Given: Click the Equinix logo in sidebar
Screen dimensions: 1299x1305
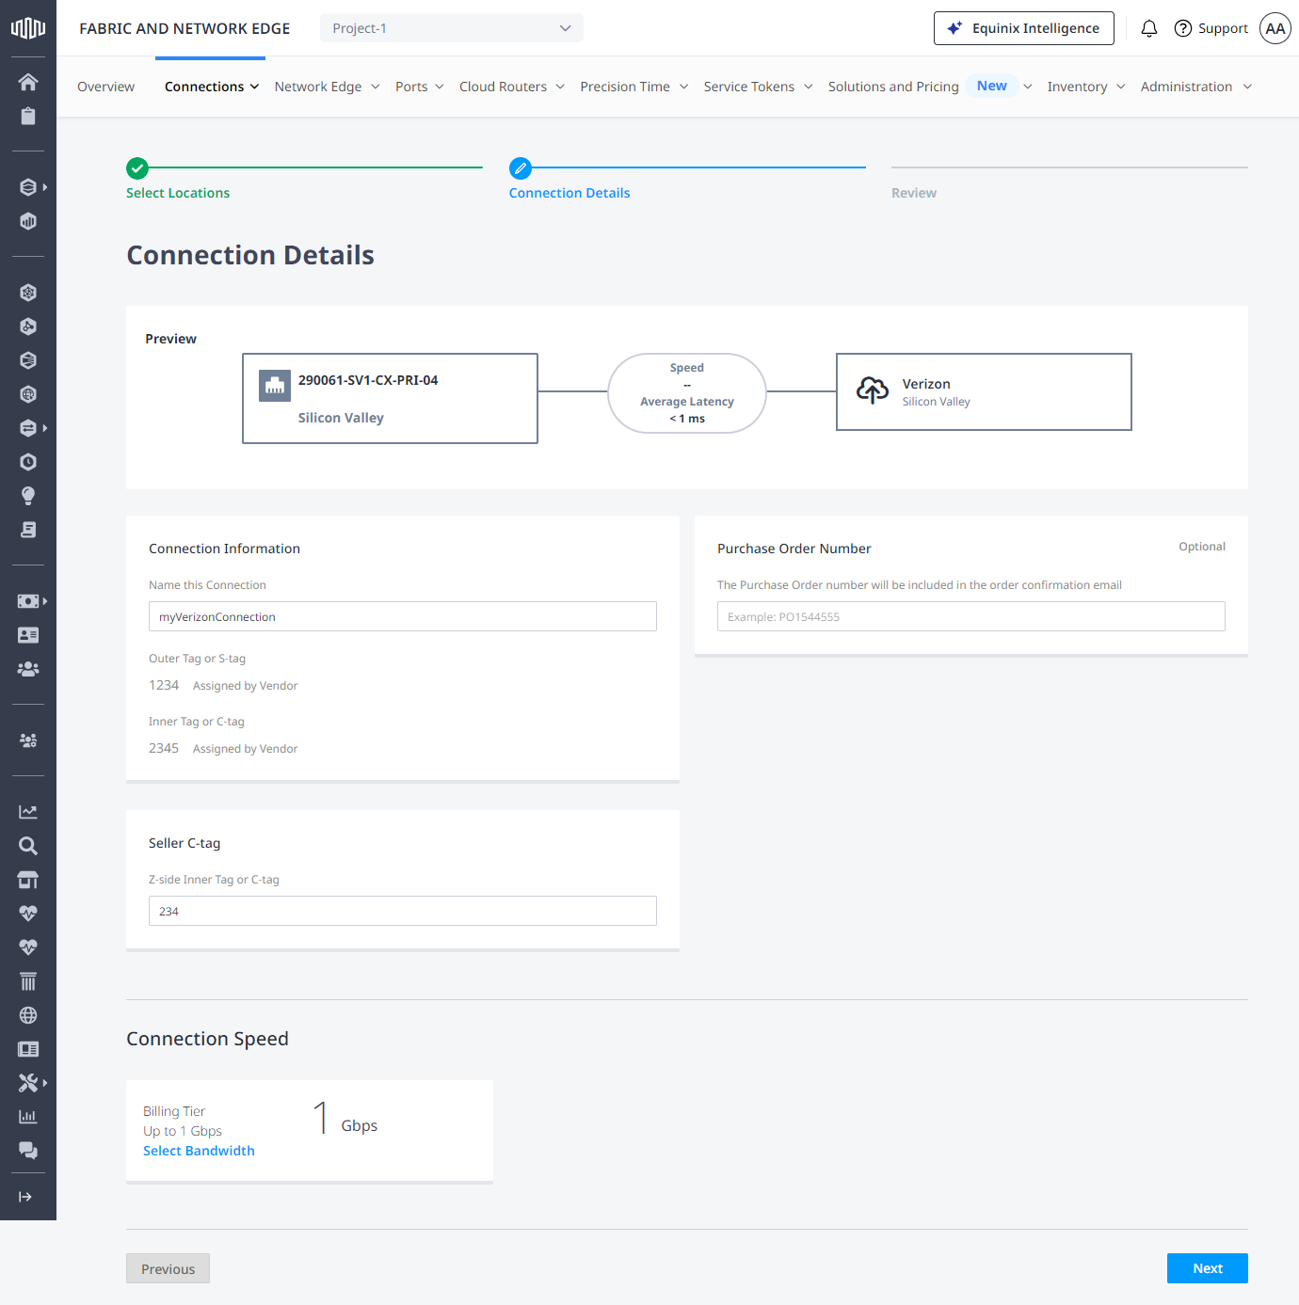Looking at the screenshot, I should [x=28, y=28].
